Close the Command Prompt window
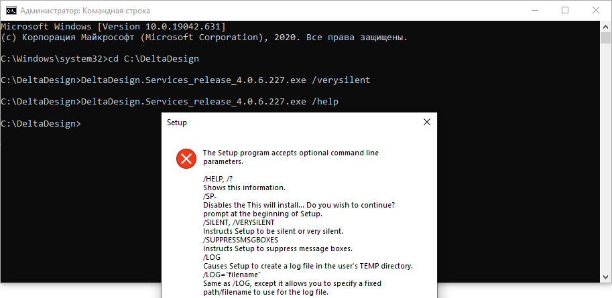Image resolution: width=612 pixels, height=298 pixels. click(596, 11)
